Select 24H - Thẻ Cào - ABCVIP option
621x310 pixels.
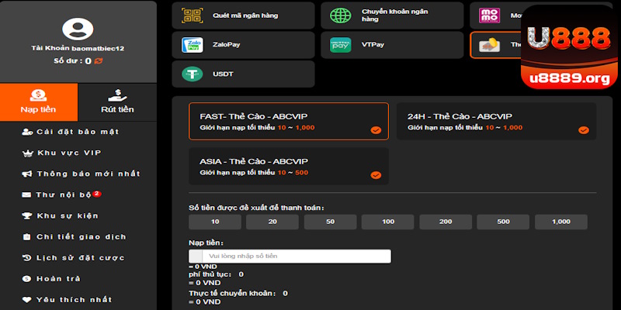click(x=496, y=121)
